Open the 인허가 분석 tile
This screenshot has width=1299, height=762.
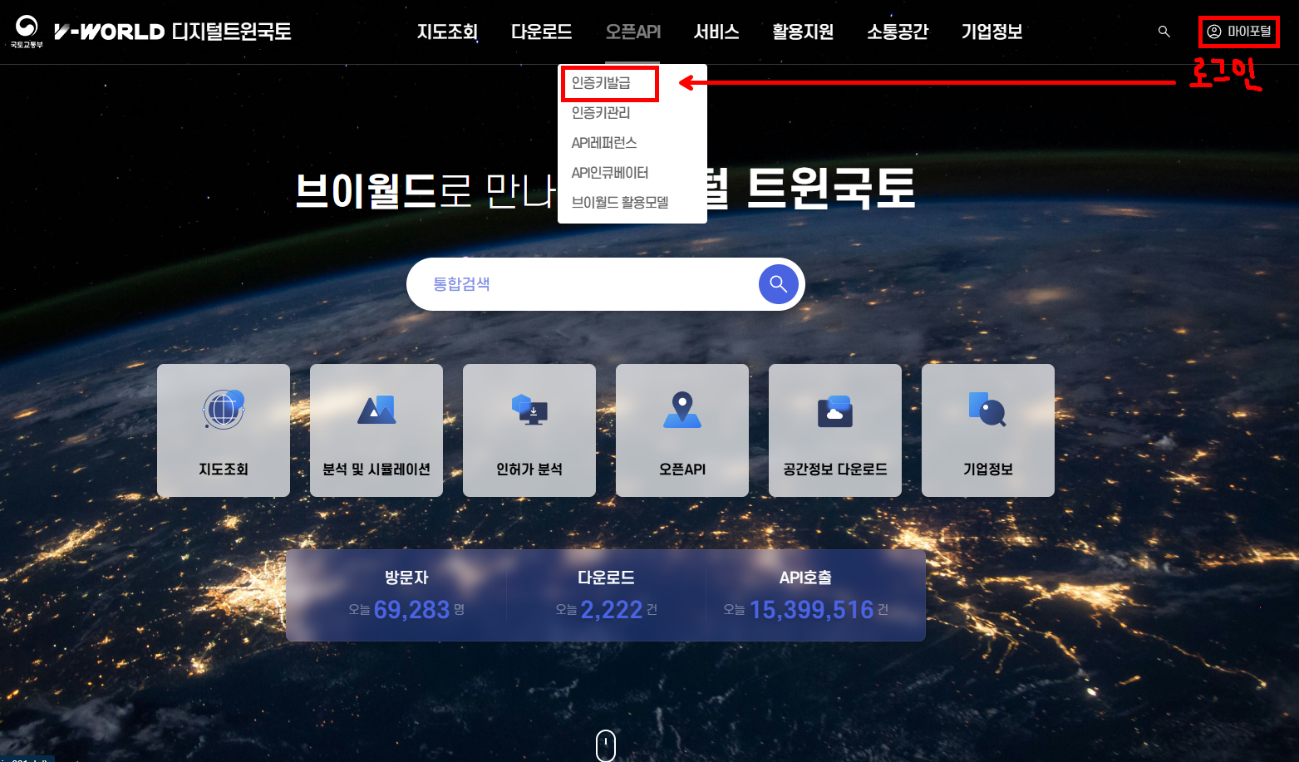click(x=529, y=430)
